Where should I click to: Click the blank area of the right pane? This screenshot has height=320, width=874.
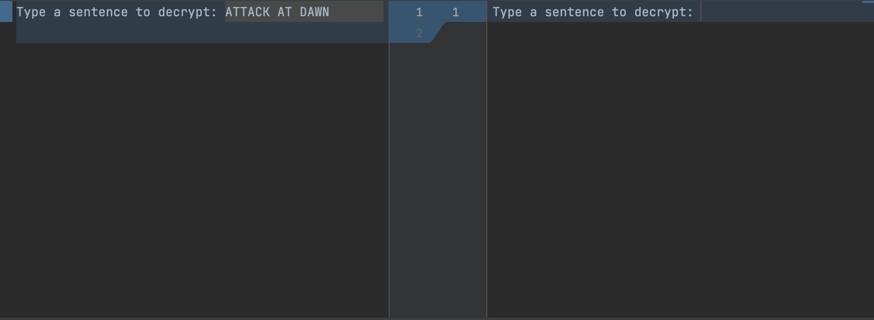pyautogui.click(x=679, y=167)
